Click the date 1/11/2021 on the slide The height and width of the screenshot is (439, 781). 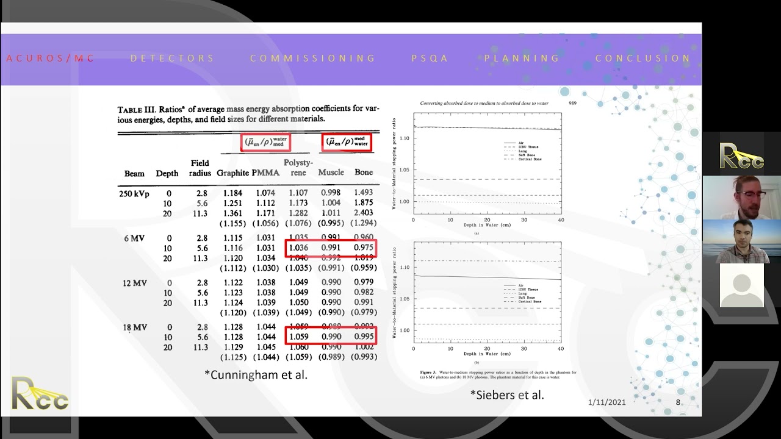[606, 402]
